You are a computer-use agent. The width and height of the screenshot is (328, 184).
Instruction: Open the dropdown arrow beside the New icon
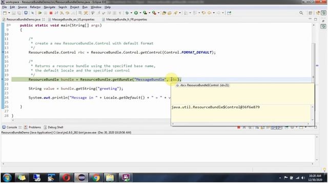pos(9,13)
